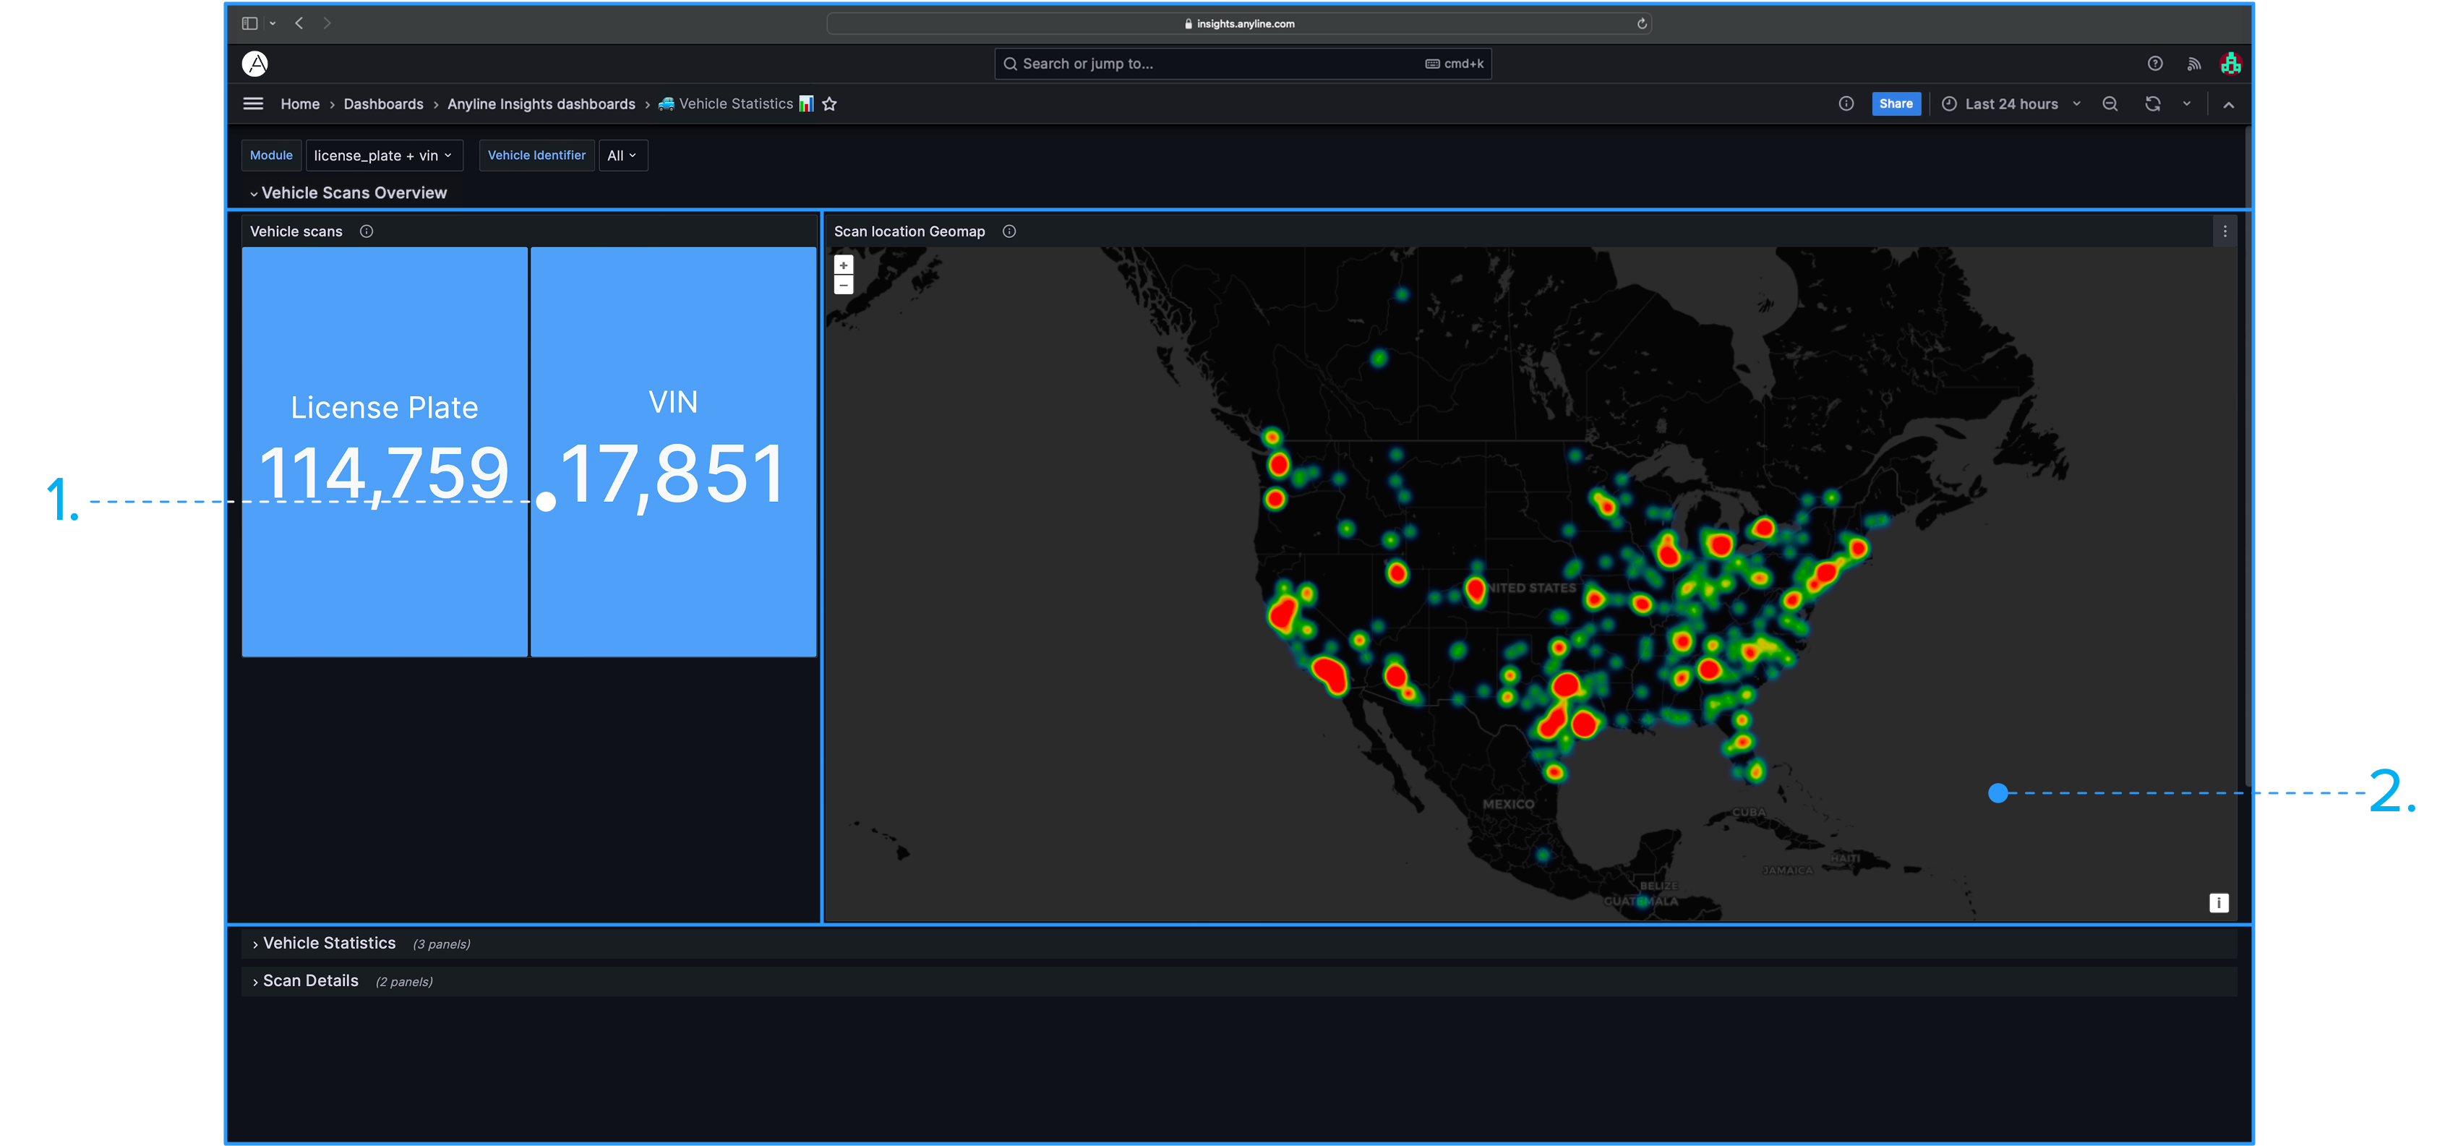Open the Scan location Geomap panel menu

click(x=2224, y=232)
